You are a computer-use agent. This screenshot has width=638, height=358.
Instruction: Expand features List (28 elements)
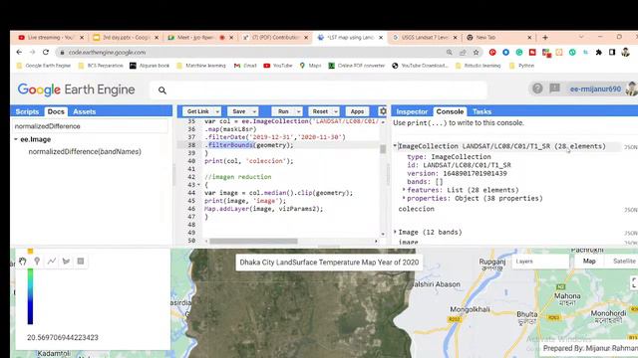click(x=404, y=190)
